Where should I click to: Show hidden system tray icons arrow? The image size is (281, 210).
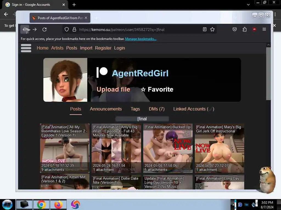pos(233,205)
